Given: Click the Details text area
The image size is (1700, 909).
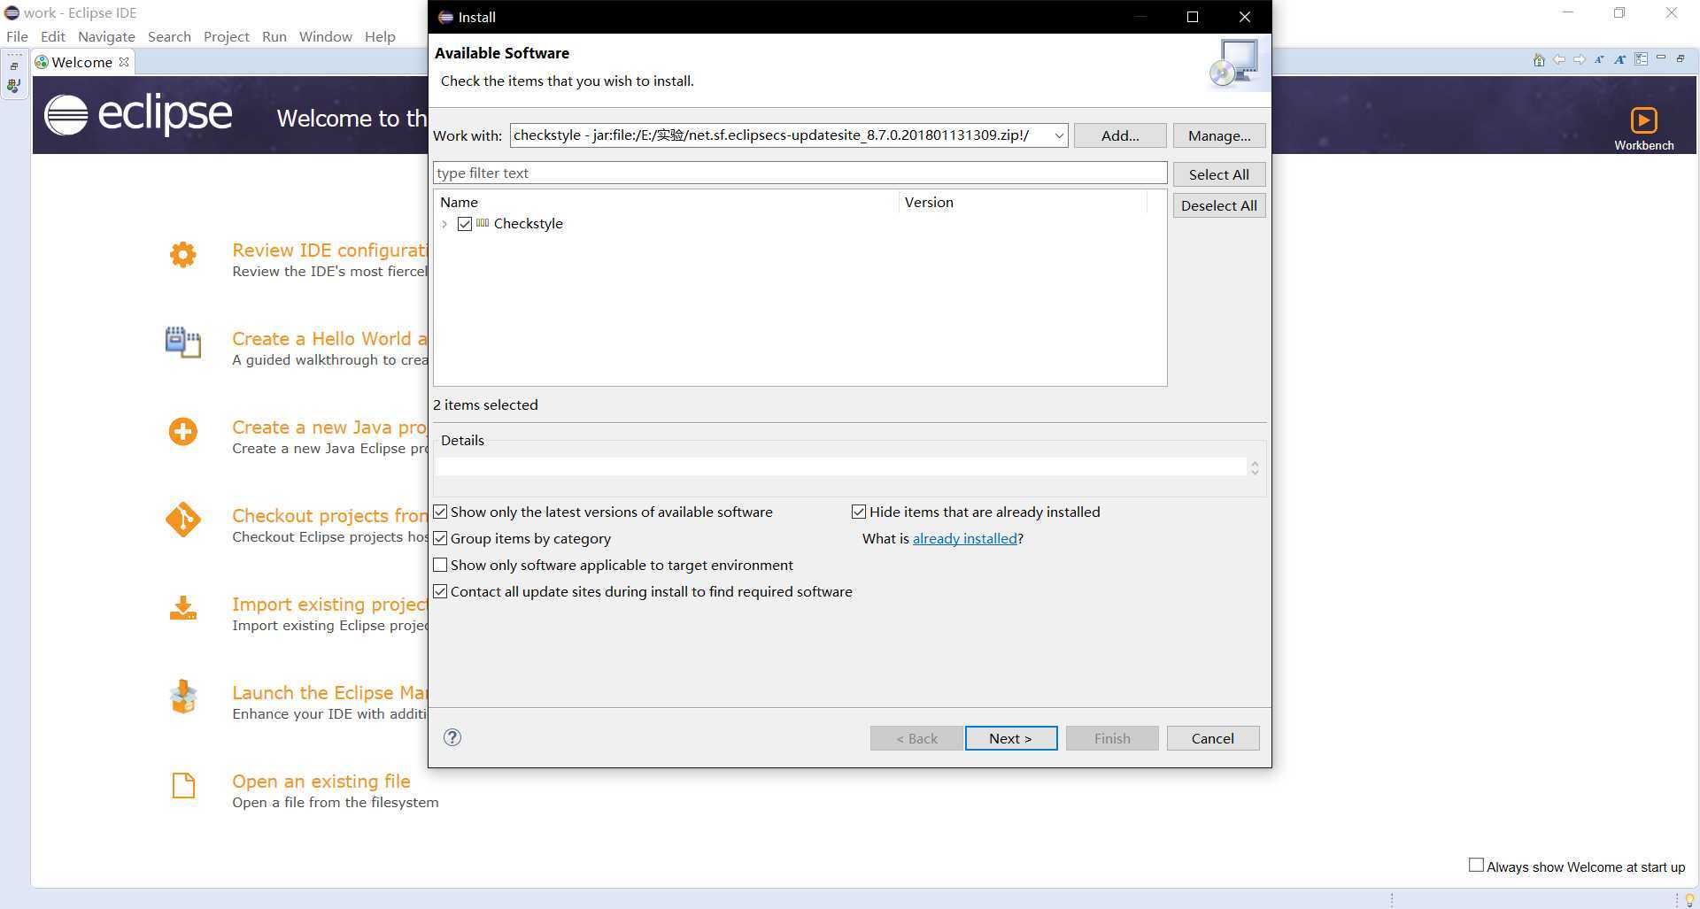Looking at the screenshot, I should click(841, 467).
